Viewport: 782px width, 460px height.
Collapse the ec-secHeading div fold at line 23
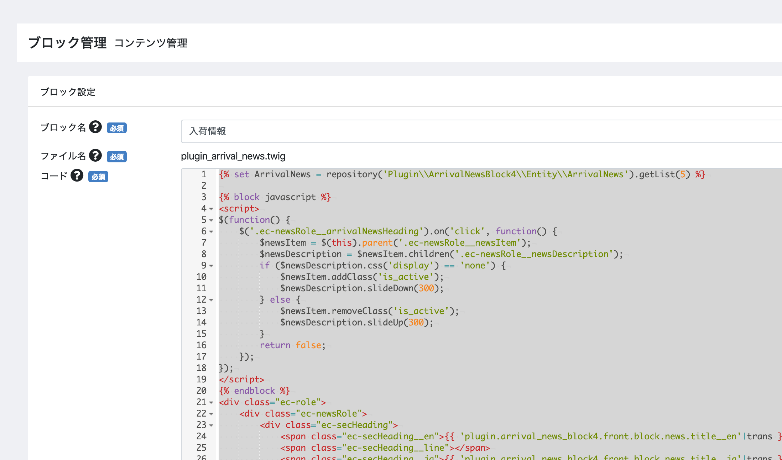click(x=211, y=425)
